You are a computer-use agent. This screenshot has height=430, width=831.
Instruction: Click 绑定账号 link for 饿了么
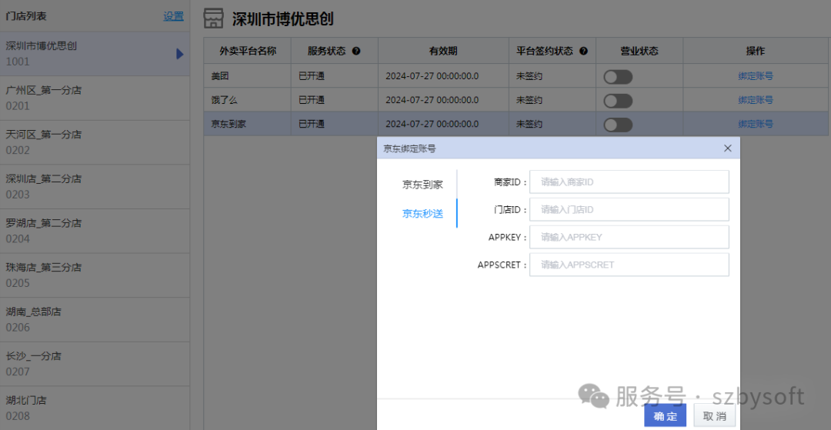756,99
